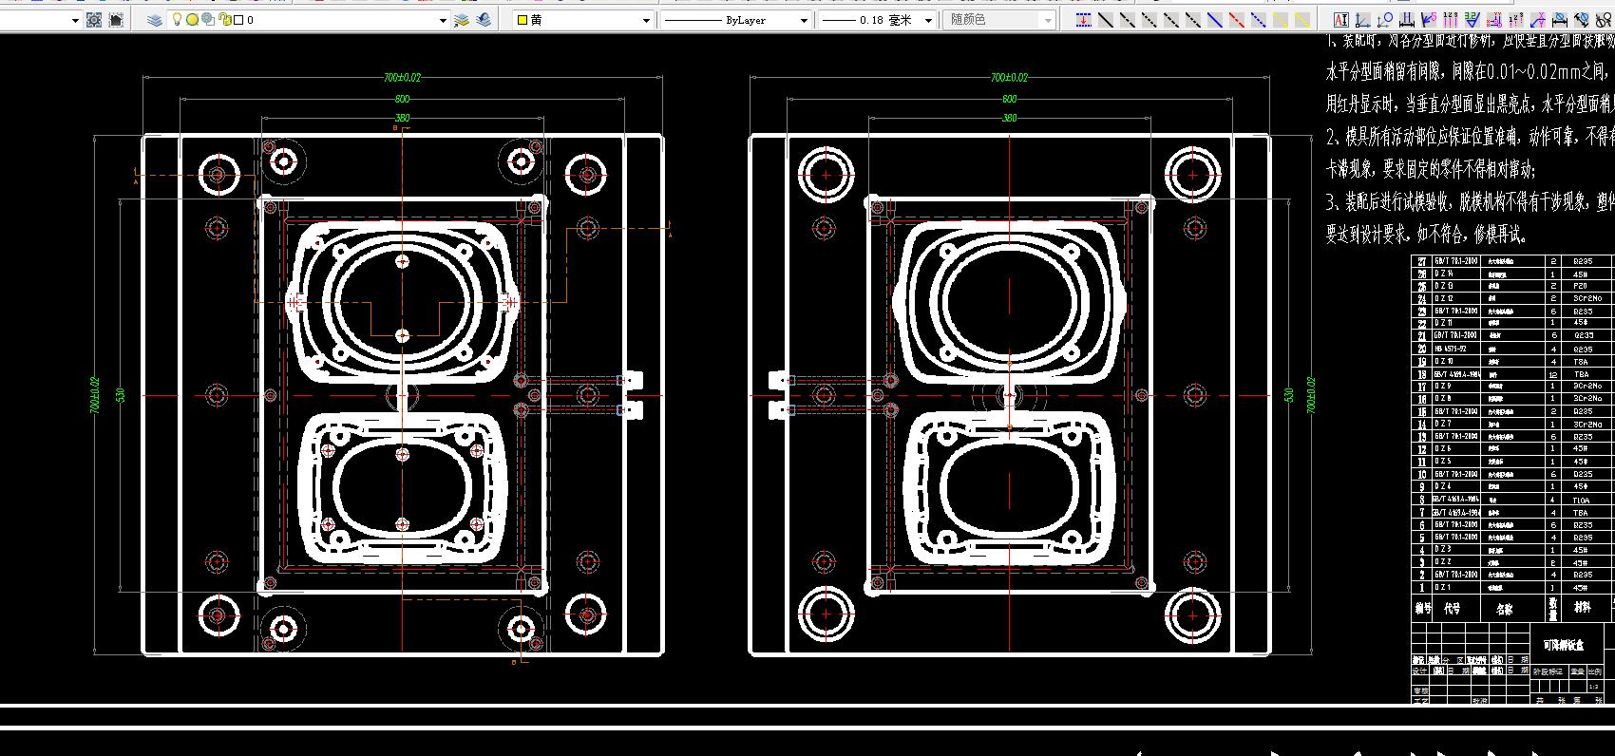
Task: Toggle freeze on layer 0 using sun icon
Action: (x=192, y=19)
